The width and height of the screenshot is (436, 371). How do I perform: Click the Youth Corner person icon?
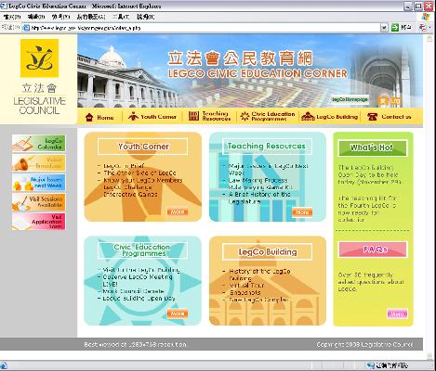click(x=133, y=117)
